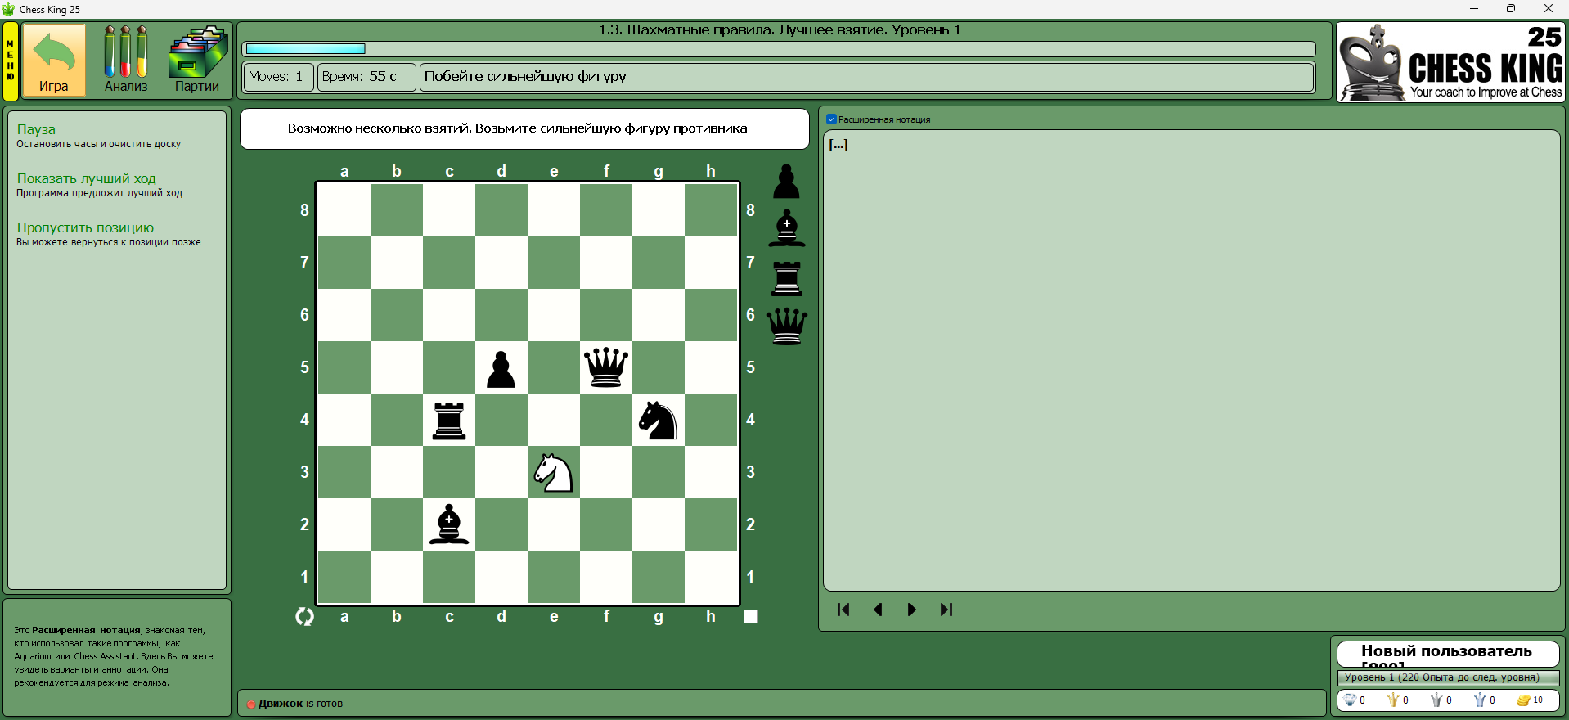Image resolution: width=1569 pixels, height=720 pixels.
Task: Click the black rook on c4
Action: pyautogui.click(x=449, y=421)
